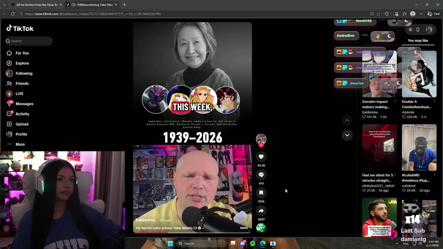
Task: Add the page to browser favorites
Action: 378,14
